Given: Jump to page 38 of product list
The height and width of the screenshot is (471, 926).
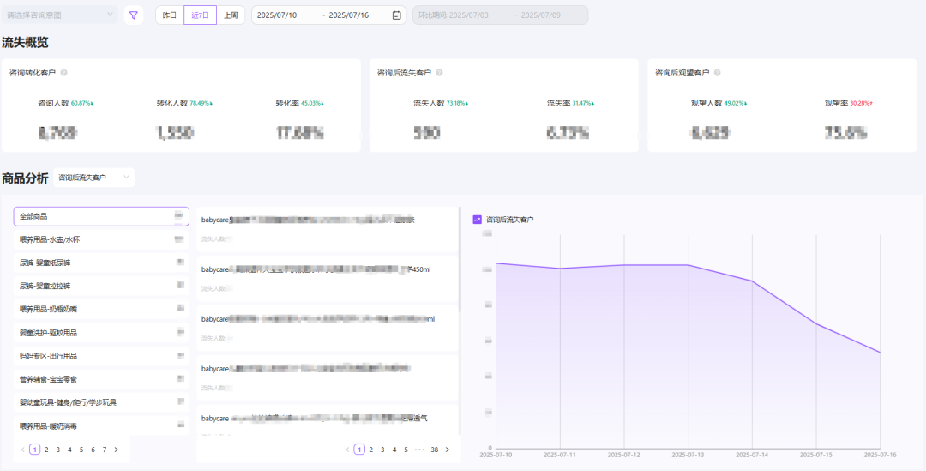Looking at the screenshot, I should pyautogui.click(x=435, y=450).
